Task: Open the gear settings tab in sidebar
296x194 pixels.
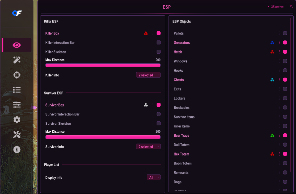Action: (x=17, y=120)
